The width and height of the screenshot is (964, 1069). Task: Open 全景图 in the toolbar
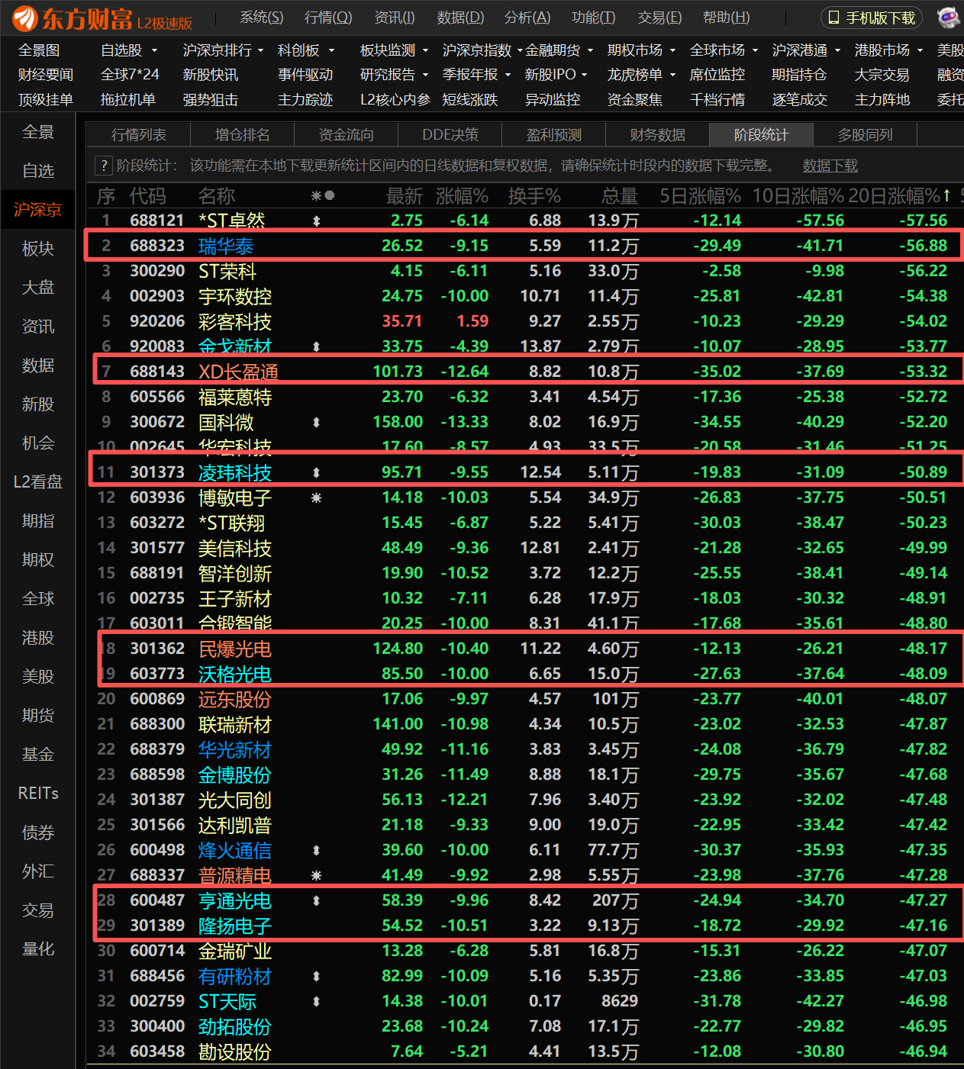[39, 50]
